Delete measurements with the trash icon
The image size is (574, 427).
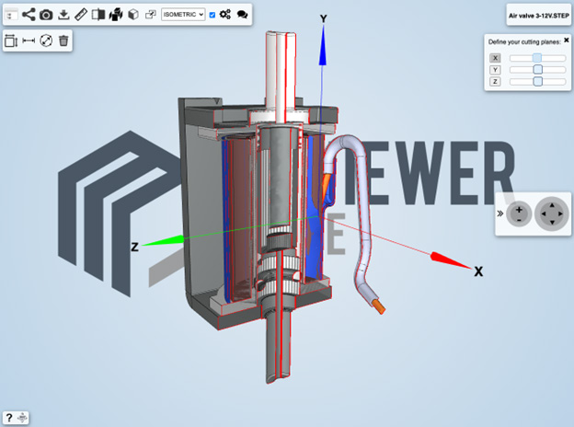tap(63, 40)
